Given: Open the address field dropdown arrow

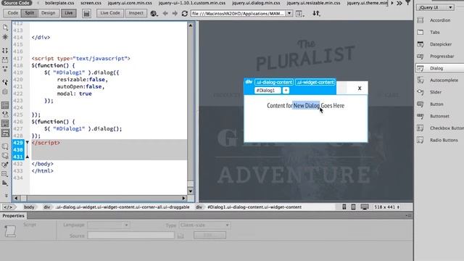Looking at the screenshot, I should pyautogui.click(x=289, y=13).
